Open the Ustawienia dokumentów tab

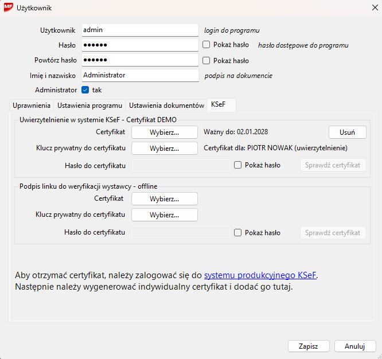(x=166, y=106)
